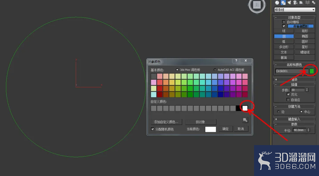This screenshot has height=176, width=319.
Task: Toggle the 自动栅格 checkbox
Action: [284, 22]
